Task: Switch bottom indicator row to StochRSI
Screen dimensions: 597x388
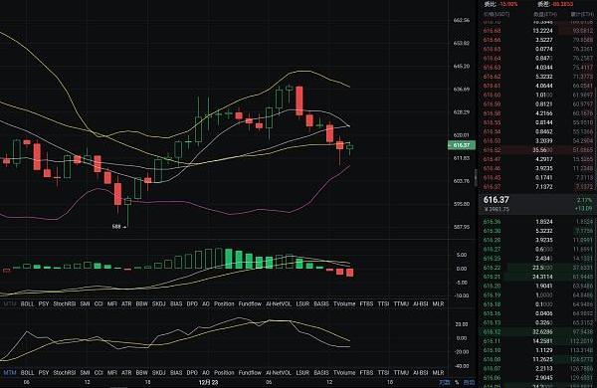Action: pyautogui.click(x=65, y=372)
